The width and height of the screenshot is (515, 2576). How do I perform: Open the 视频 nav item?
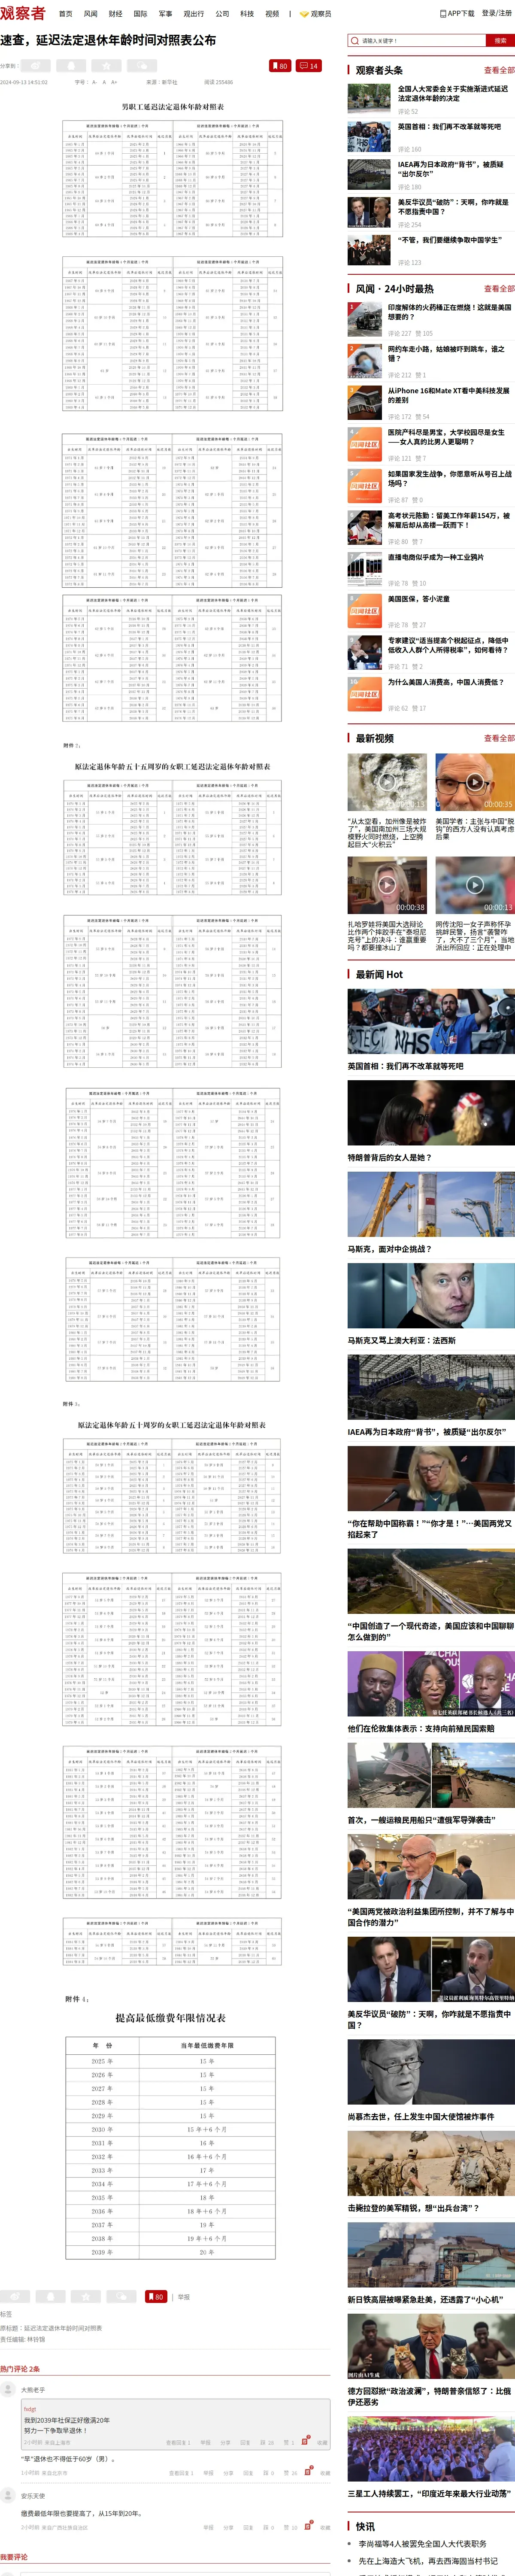(x=272, y=14)
